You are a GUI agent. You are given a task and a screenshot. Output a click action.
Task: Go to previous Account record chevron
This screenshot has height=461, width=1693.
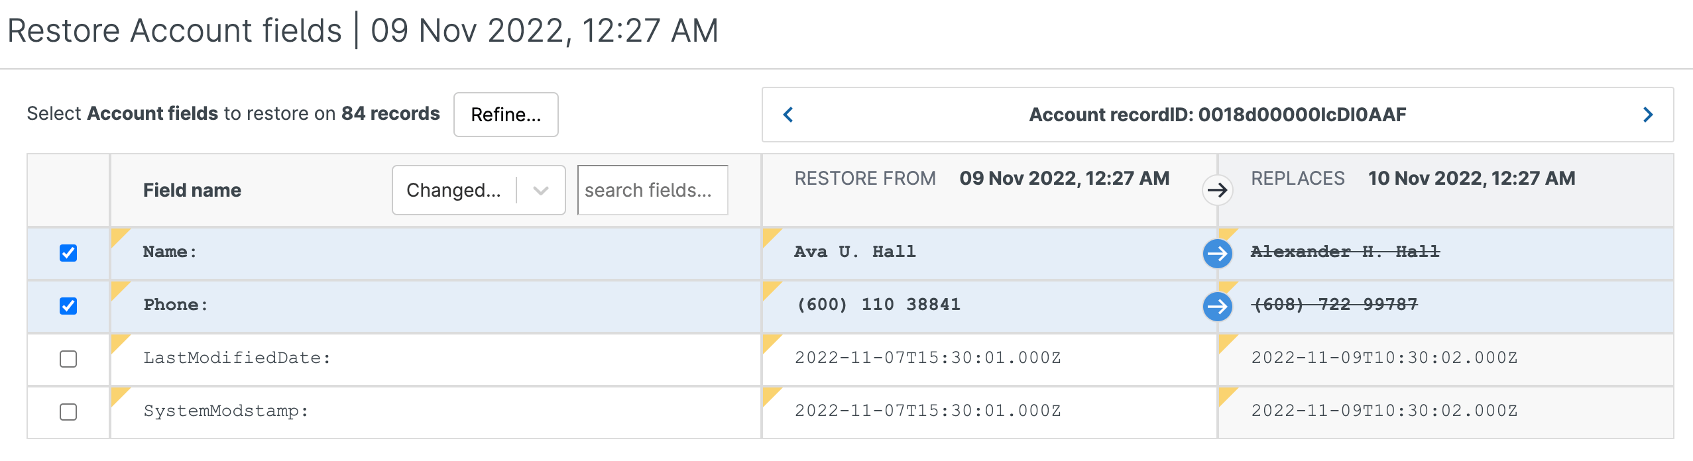(788, 115)
